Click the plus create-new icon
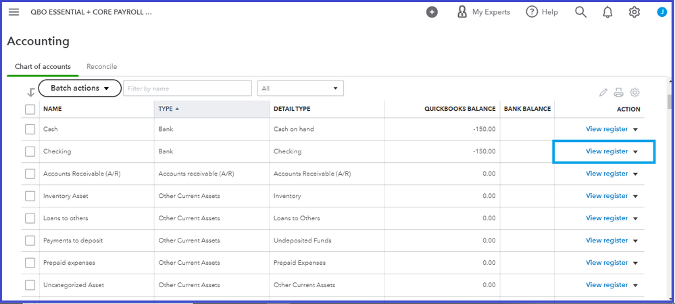 point(432,12)
